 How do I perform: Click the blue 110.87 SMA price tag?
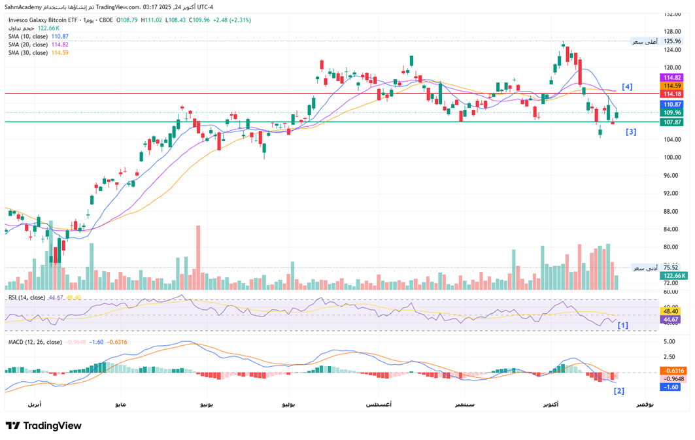672,105
